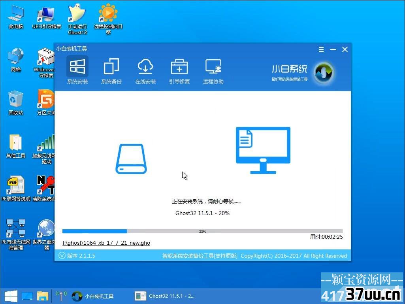Open 手动运行Ghost12 desktop shortcut
This screenshot has width=405, height=304.
coord(77,19)
